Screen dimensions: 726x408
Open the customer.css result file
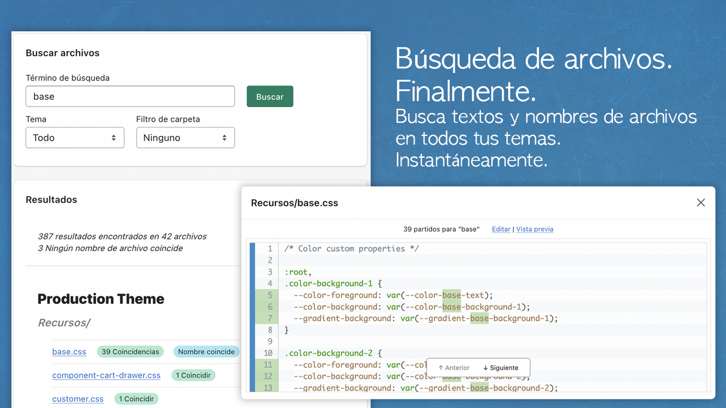click(x=78, y=399)
